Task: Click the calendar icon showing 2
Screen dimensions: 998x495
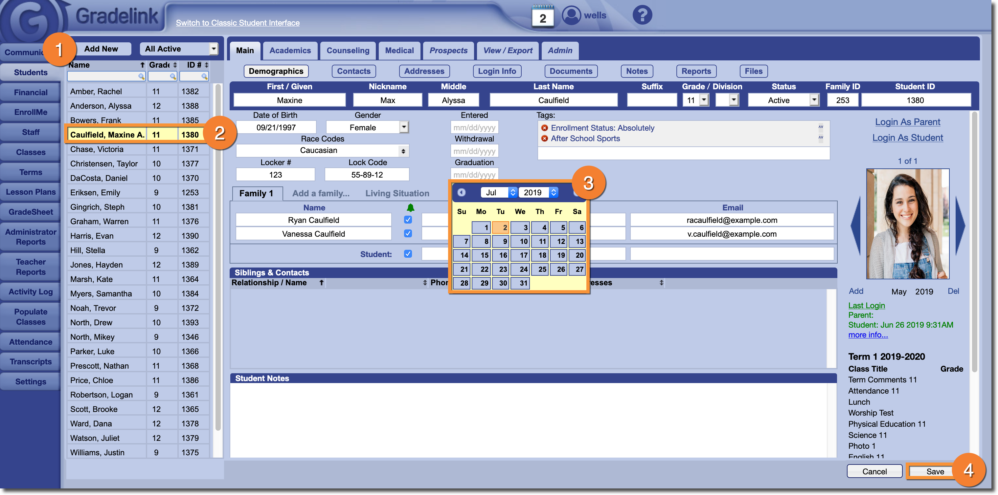Action: pyautogui.click(x=542, y=16)
